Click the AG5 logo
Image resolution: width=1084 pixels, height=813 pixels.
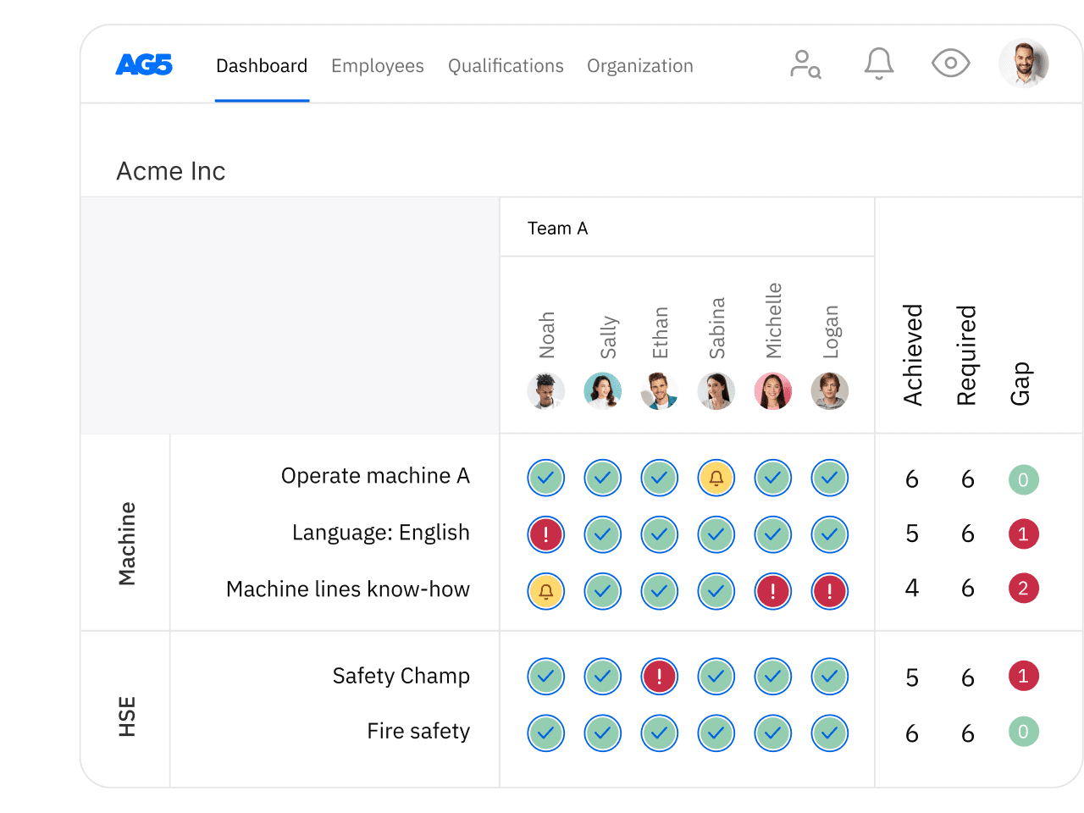tap(144, 65)
